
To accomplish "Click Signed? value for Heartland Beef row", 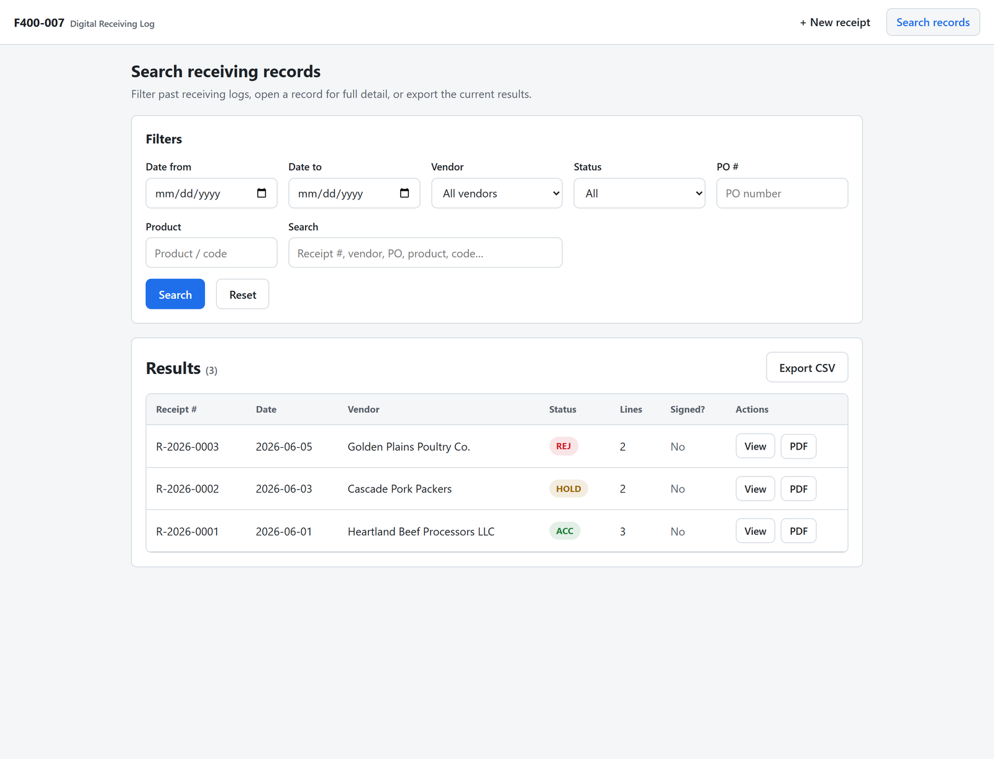I will 678,532.
